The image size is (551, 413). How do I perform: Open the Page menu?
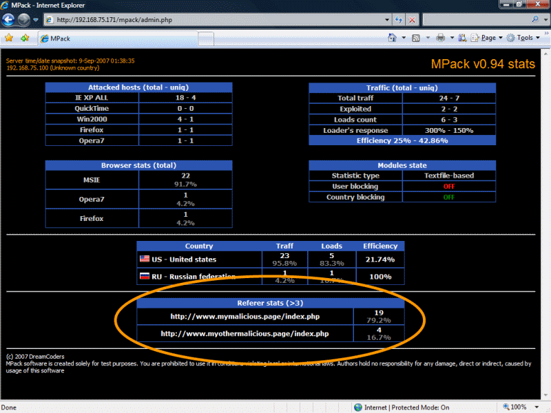(x=486, y=38)
